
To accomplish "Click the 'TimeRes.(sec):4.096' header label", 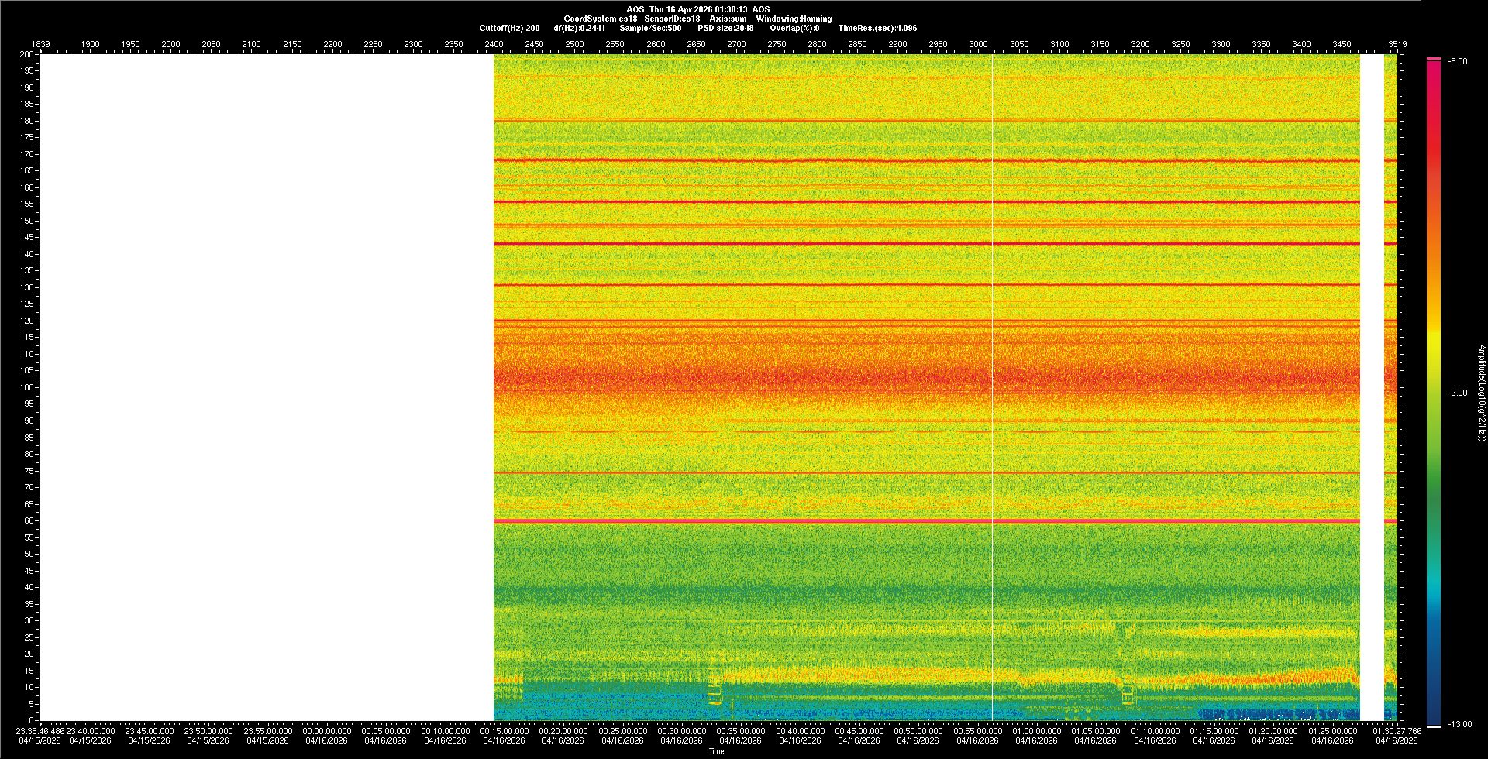I will pyautogui.click(x=877, y=28).
